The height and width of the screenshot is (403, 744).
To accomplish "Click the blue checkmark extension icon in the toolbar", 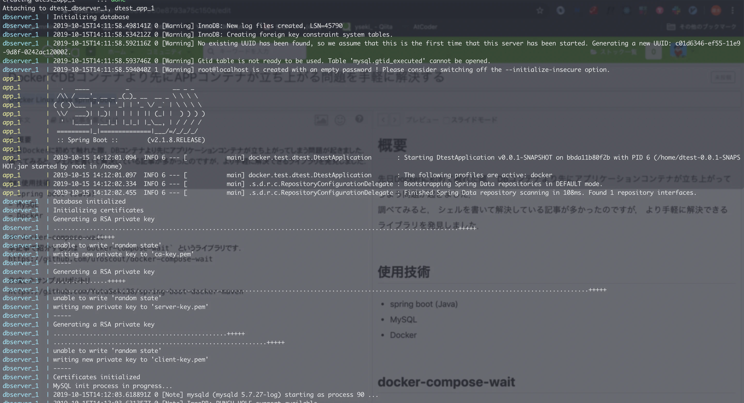I will (693, 10).
